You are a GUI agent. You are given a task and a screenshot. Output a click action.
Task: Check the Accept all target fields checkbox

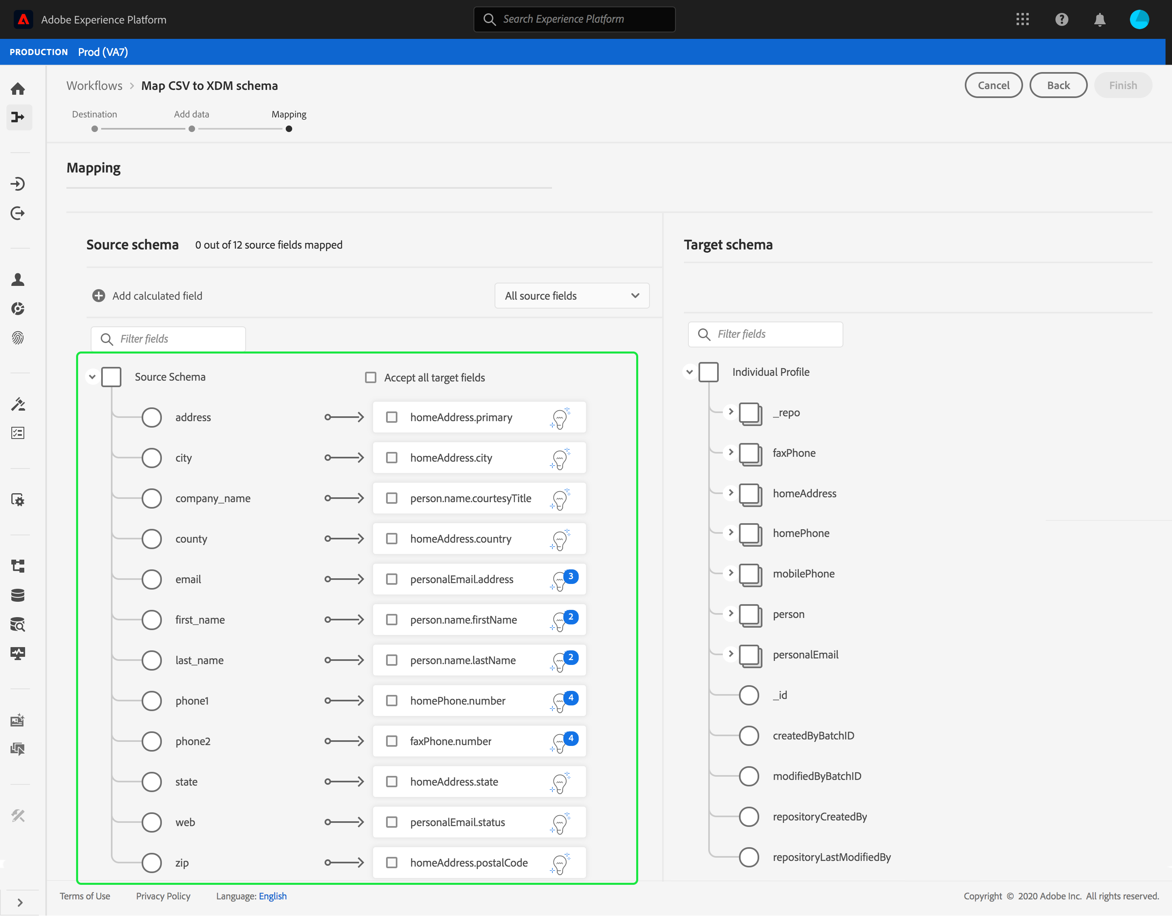click(x=370, y=377)
